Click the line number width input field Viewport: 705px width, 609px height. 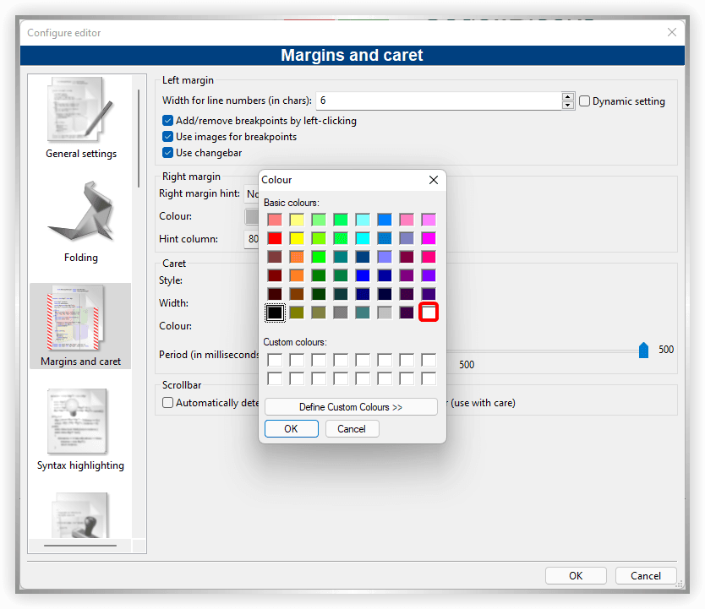click(423, 100)
